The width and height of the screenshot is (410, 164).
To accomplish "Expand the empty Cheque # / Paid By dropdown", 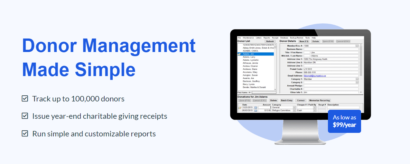I will 315,108.
